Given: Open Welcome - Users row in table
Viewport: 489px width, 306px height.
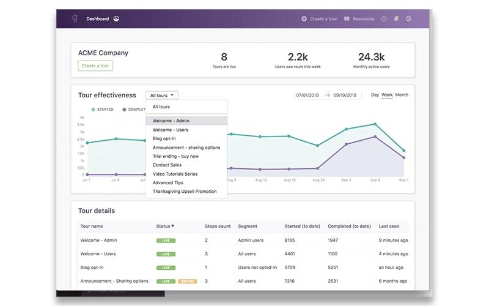Looking at the screenshot, I should (243, 254).
